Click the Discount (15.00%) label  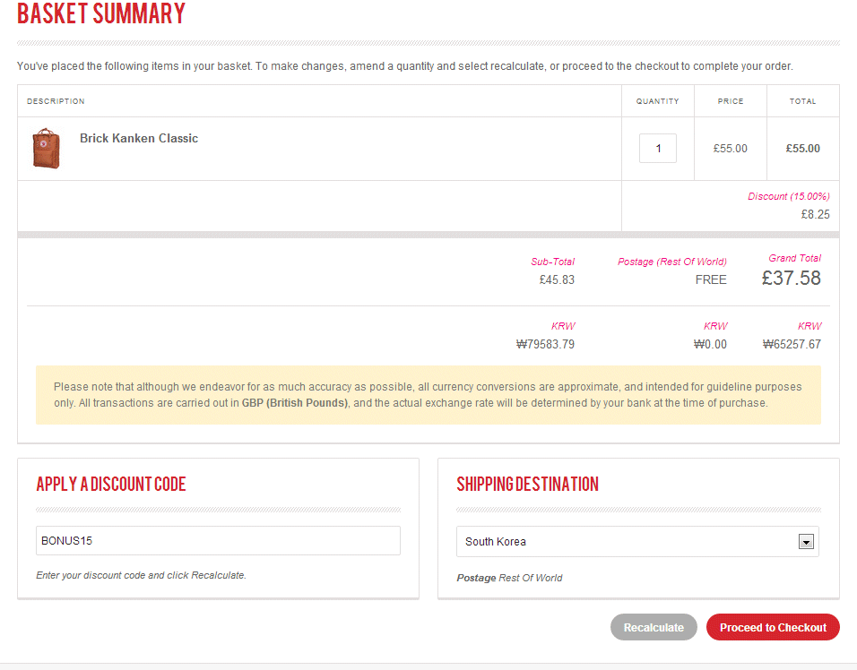pos(789,196)
